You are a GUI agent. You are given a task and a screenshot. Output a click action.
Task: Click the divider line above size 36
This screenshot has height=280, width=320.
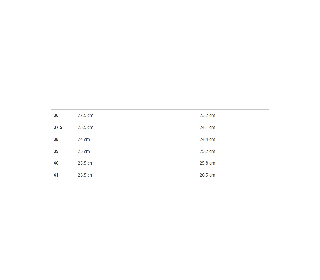tap(160, 109)
